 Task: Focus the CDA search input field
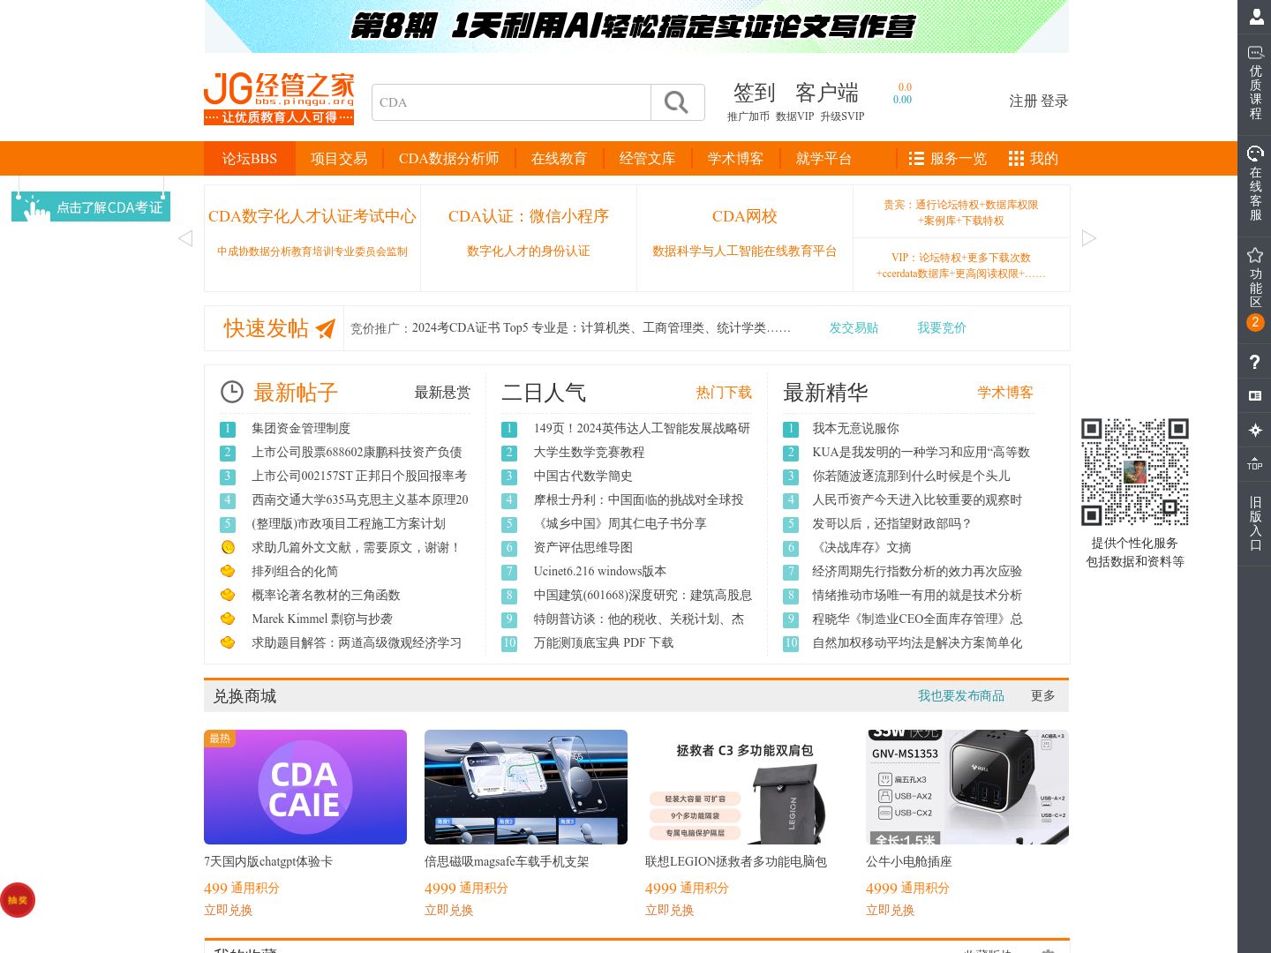pyautogui.click(x=511, y=102)
